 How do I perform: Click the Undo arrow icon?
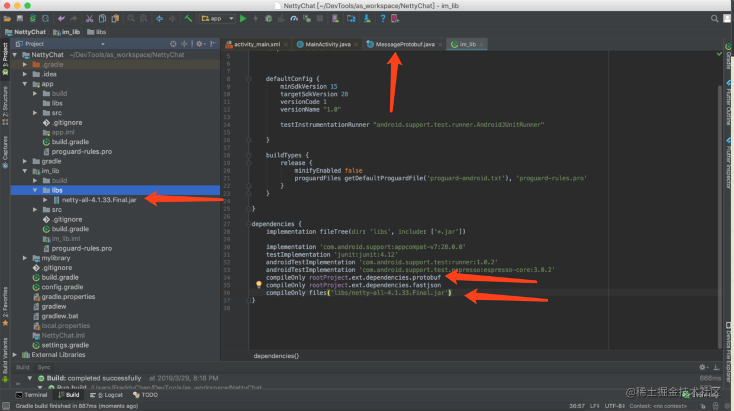(x=61, y=19)
